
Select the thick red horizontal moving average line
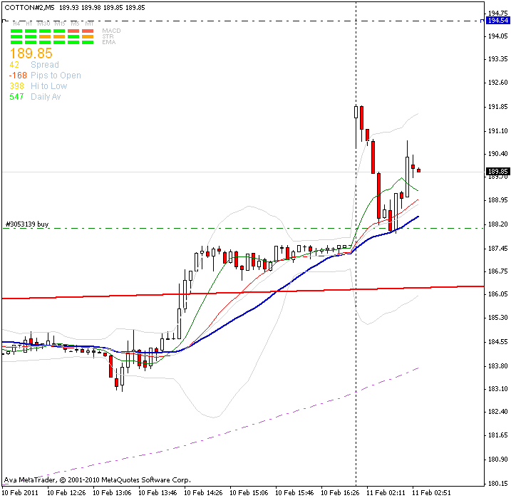click(x=214, y=292)
